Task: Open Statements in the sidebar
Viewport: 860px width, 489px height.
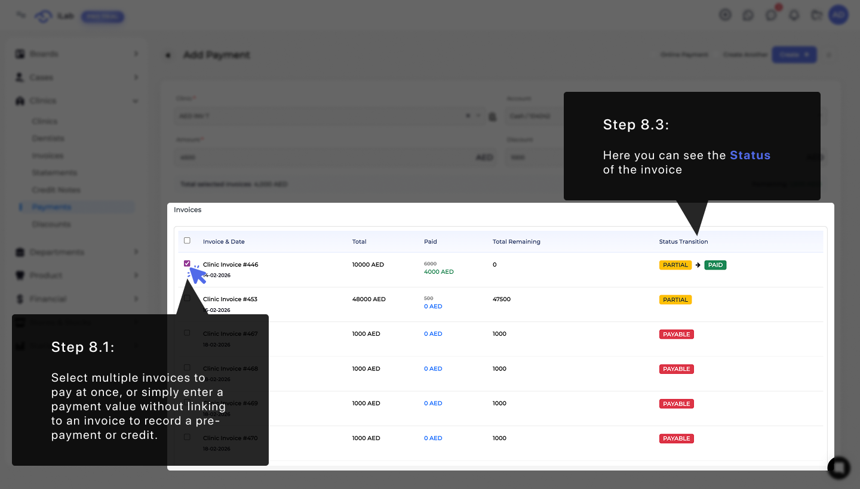Action: [x=54, y=173]
